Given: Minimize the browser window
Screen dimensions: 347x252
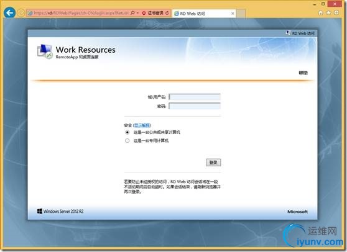Looking at the screenshot, I should [x=315, y=4].
